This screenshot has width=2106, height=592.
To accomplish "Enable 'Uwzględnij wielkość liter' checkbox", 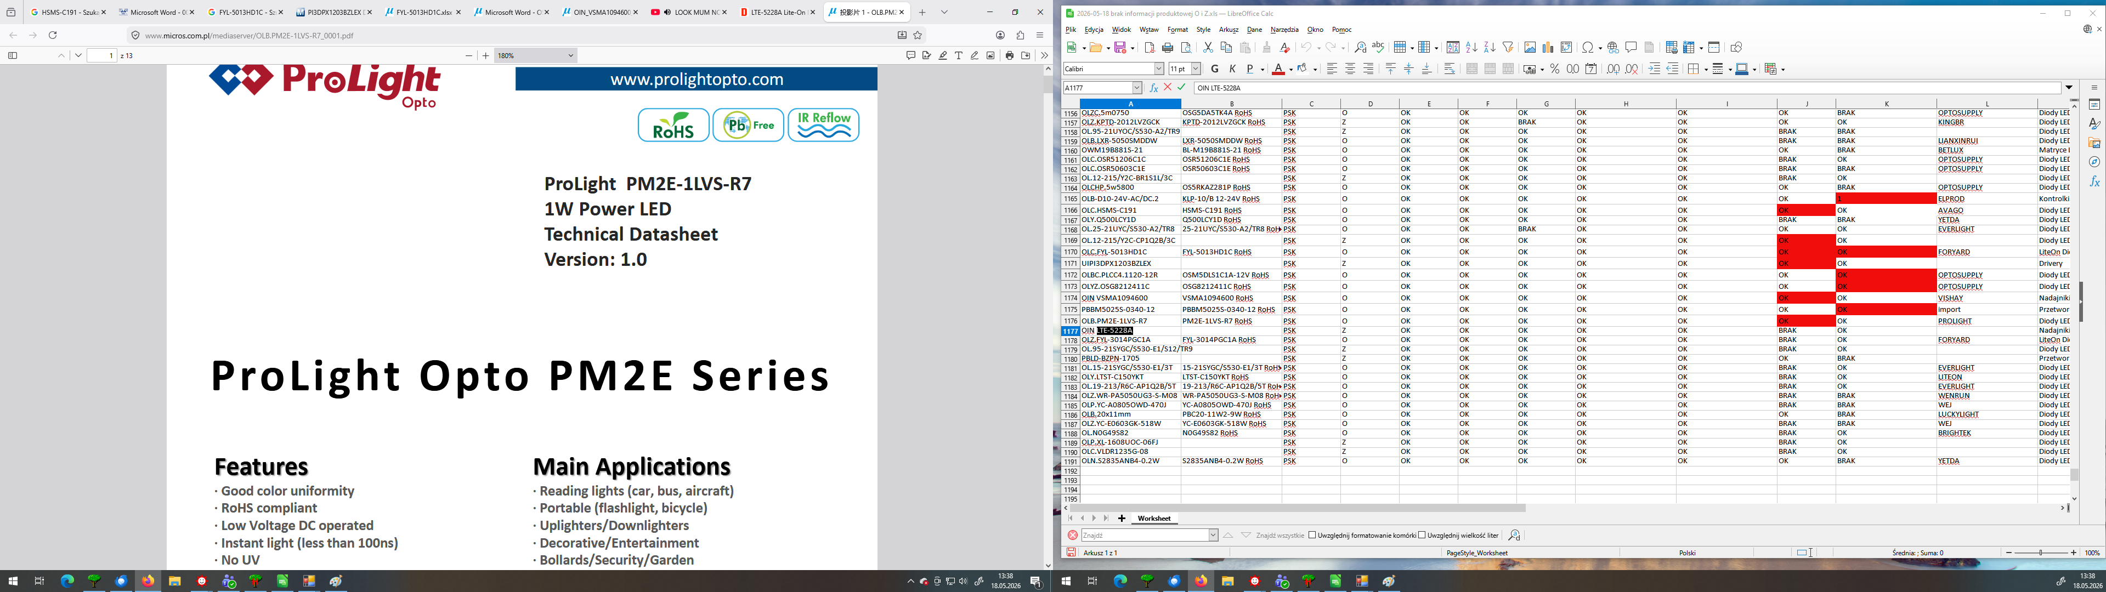I will 1422,536.
